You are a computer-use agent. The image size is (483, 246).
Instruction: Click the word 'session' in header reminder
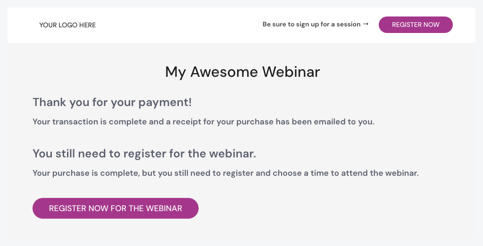349,25
